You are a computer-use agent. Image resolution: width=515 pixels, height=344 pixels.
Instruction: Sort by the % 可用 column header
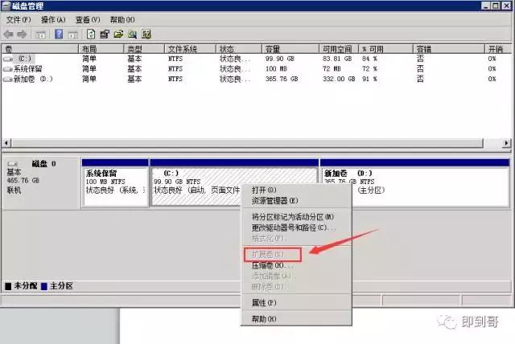[386, 49]
